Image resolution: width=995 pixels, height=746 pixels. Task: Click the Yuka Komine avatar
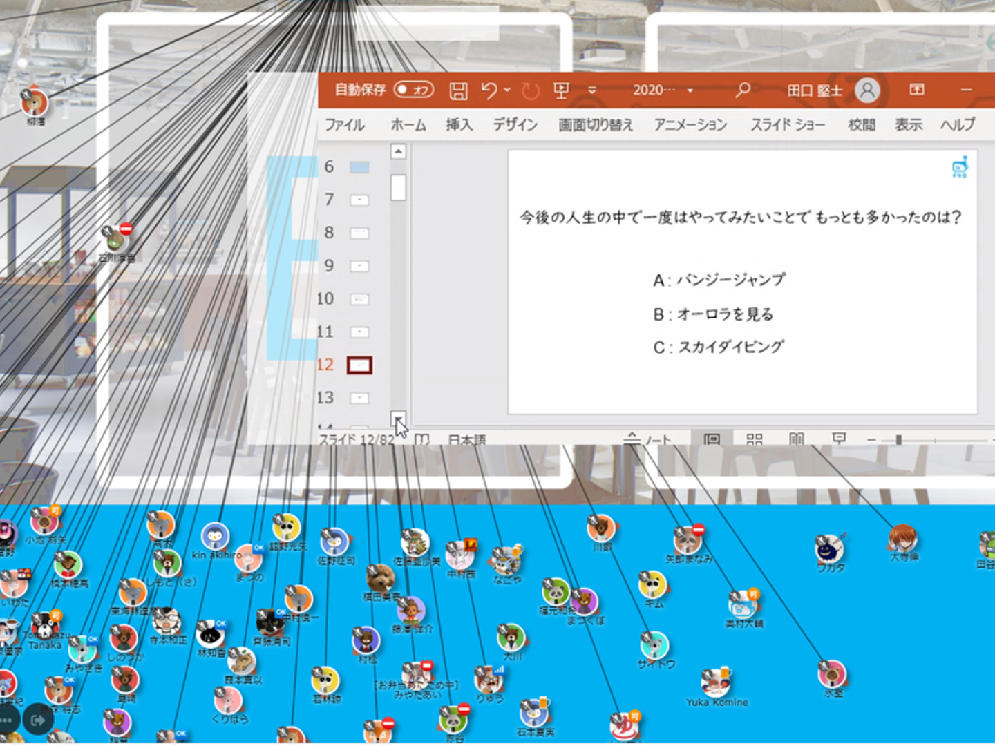(715, 682)
